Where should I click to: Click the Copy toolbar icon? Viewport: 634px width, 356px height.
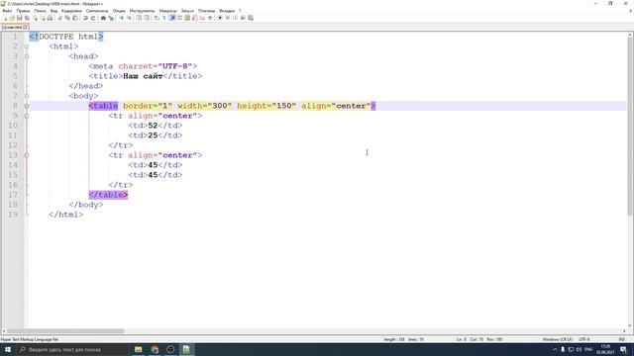pyautogui.click(x=67, y=18)
